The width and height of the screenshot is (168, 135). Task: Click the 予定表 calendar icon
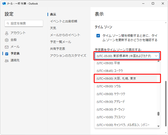point(7,54)
